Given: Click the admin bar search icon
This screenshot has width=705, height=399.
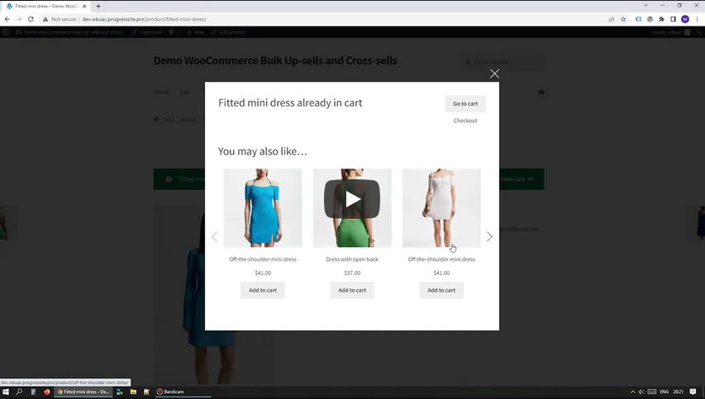Looking at the screenshot, I should point(698,32).
